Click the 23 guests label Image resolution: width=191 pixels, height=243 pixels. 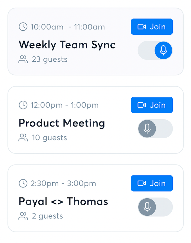click(x=50, y=59)
